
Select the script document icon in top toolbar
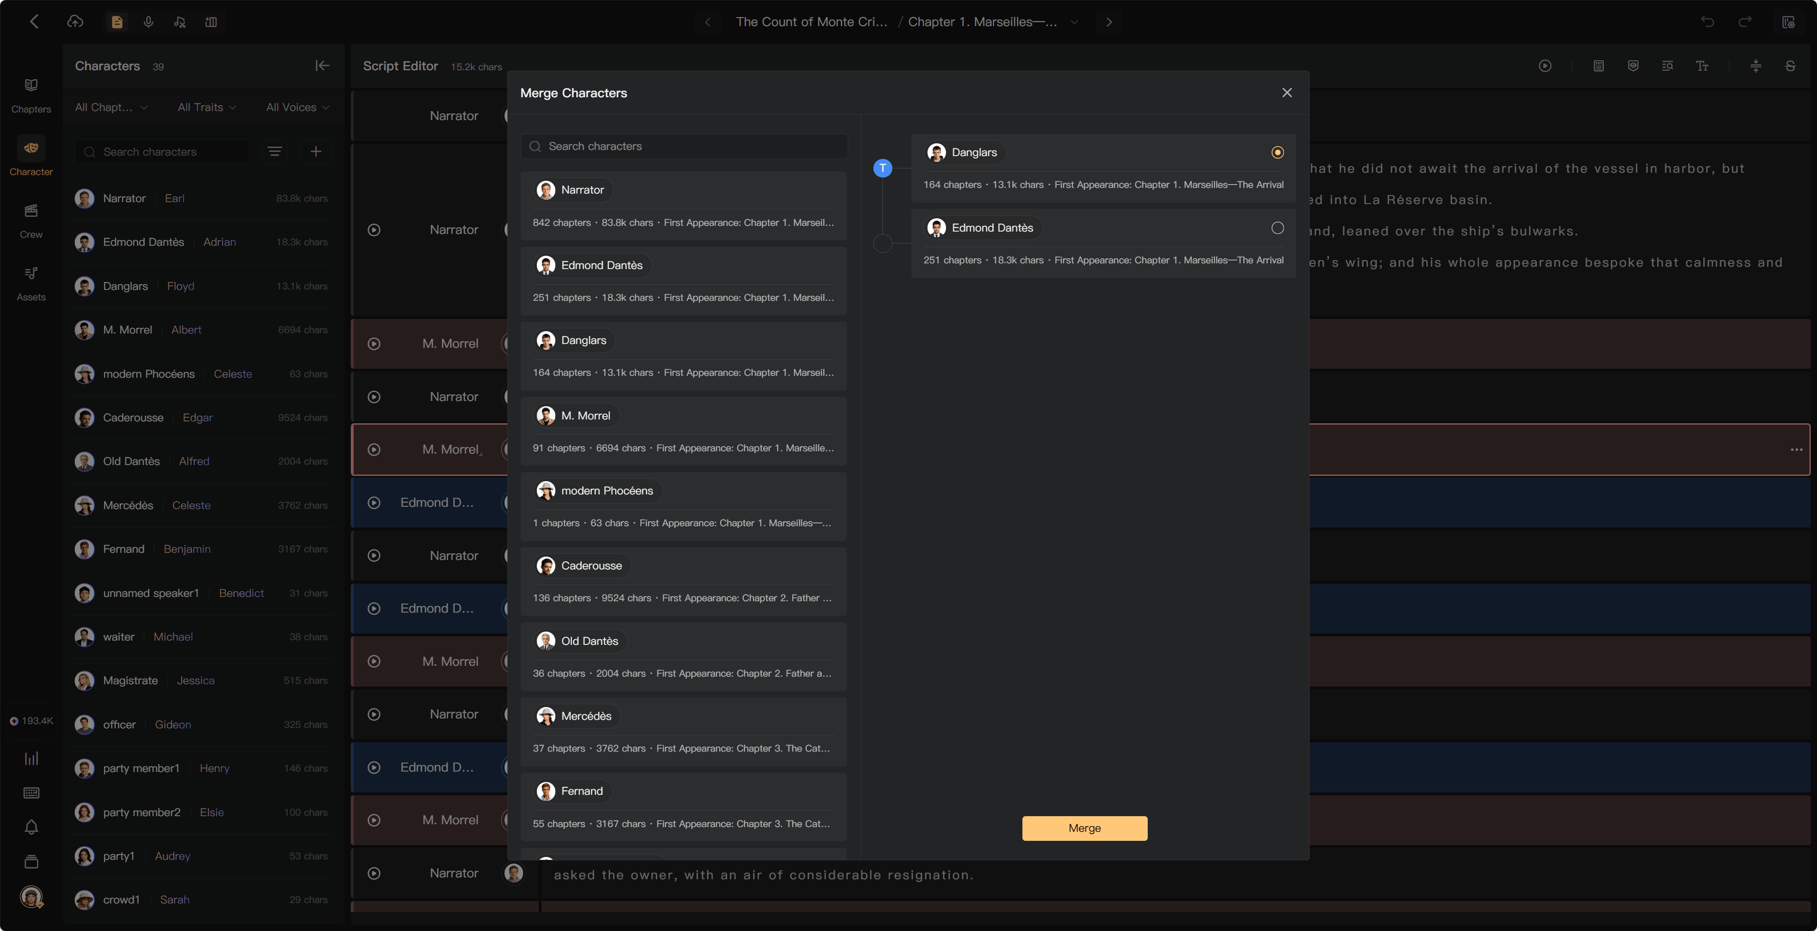pyautogui.click(x=117, y=22)
